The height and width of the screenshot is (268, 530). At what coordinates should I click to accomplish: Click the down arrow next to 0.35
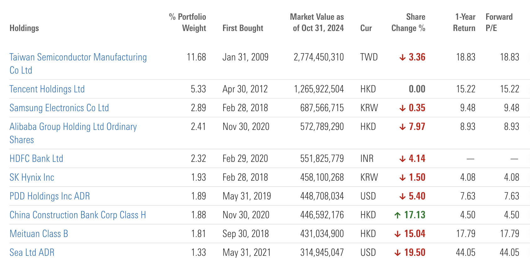tap(403, 108)
